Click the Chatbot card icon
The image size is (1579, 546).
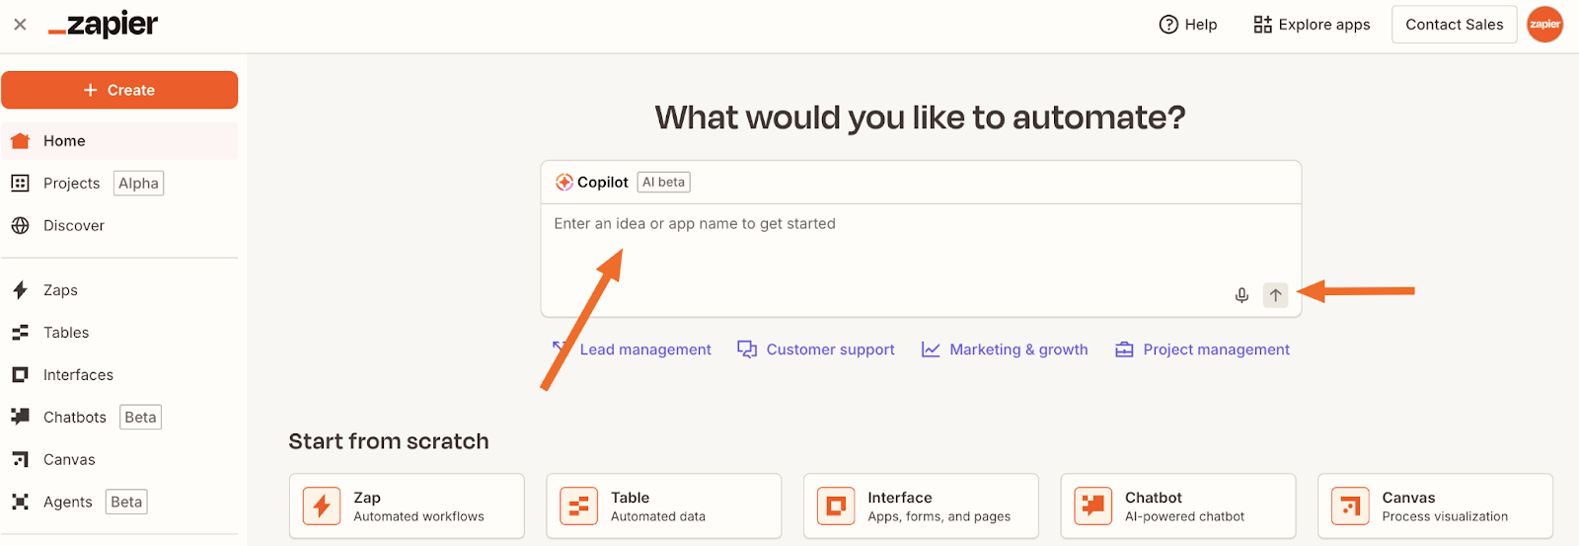(x=1093, y=507)
